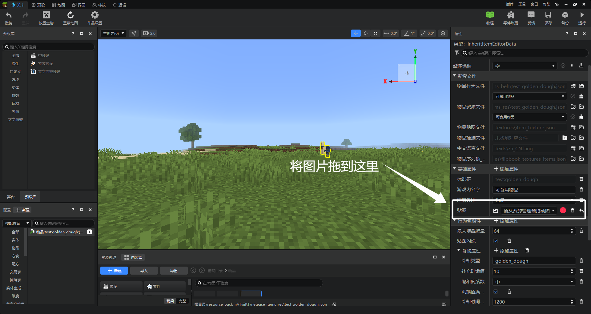Image resolution: width=591 pixels, height=314 pixels.
Task: Open folder icon for 物品行为文件
Action: [582, 86]
